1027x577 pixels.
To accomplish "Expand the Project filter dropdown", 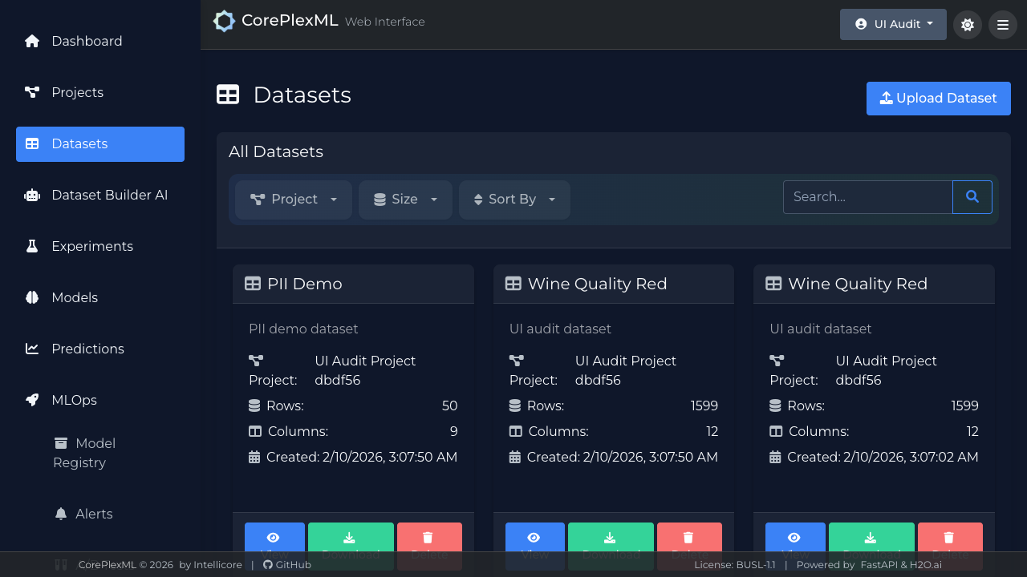I will coord(294,200).
